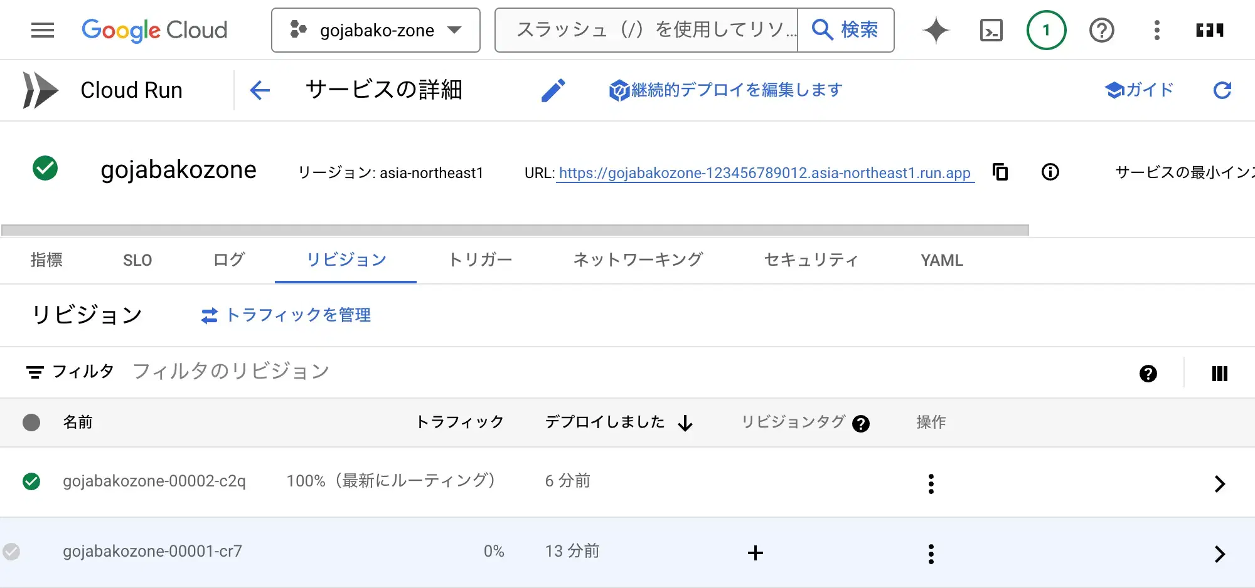Toggle the descending sort arrow
The width and height of the screenshot is (1255, 588).
[x=685, y=423]
